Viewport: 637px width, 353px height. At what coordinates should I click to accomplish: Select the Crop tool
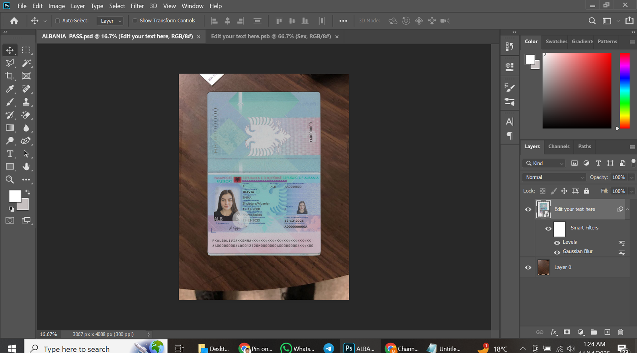(x=10, y=76)
